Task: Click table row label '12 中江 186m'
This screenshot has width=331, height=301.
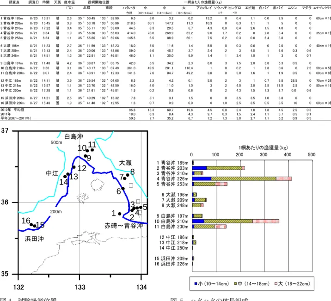Action: click(x=11, y=80)
